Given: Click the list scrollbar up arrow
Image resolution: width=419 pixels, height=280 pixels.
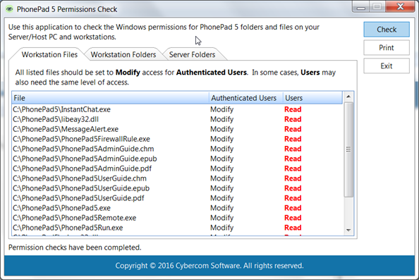Looking at the screenshot, I should point(348,97).
